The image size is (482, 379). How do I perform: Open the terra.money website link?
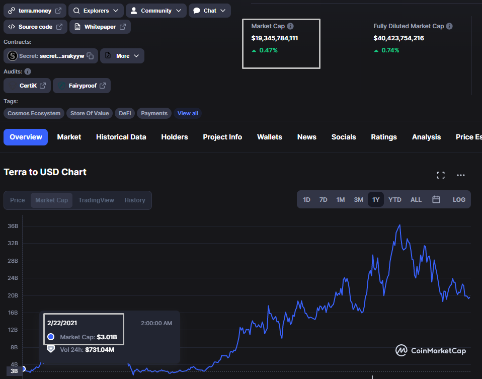pos(35,11)
